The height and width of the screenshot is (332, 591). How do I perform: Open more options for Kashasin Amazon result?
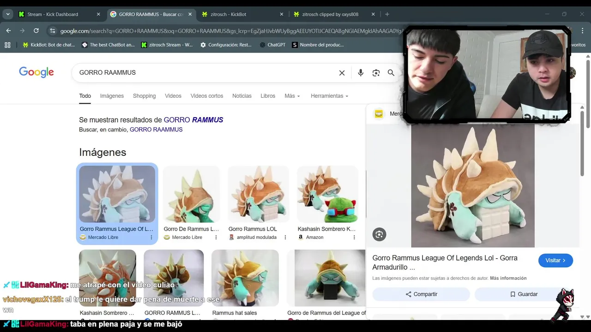(x=354, y=237)
